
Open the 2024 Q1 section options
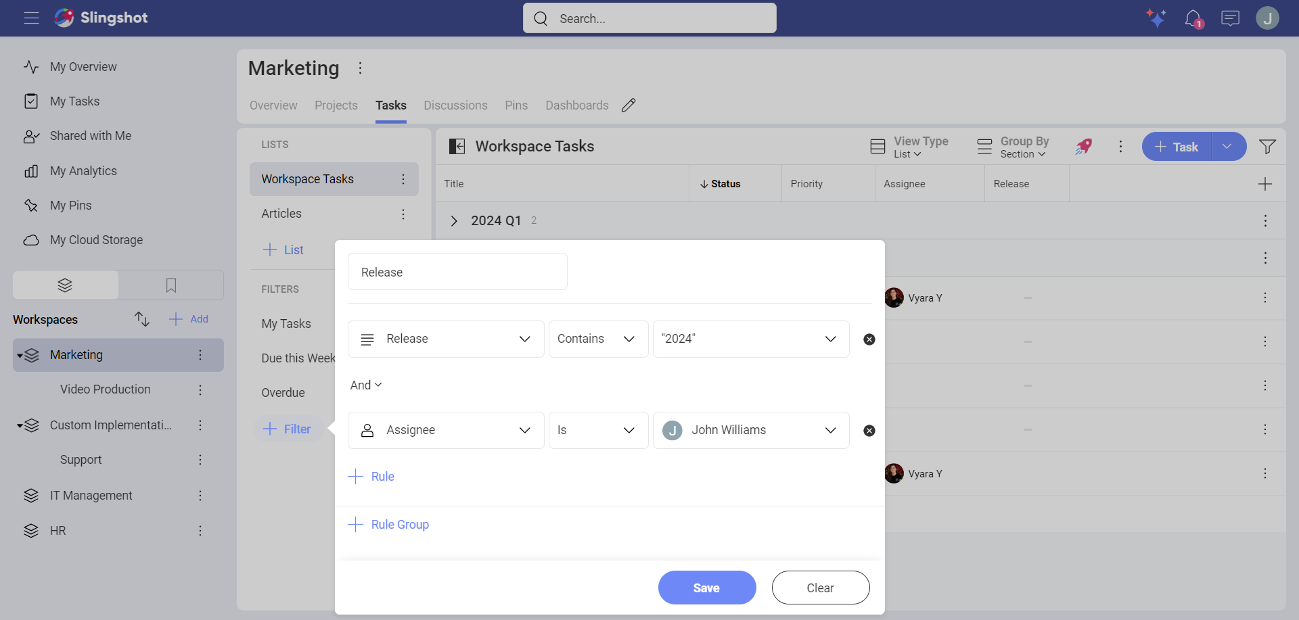(x=1265, y=220)
